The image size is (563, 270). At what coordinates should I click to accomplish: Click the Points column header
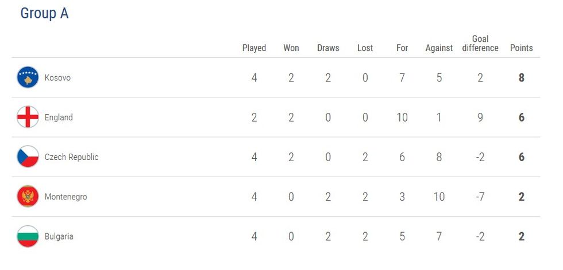[x=522, y=48]
